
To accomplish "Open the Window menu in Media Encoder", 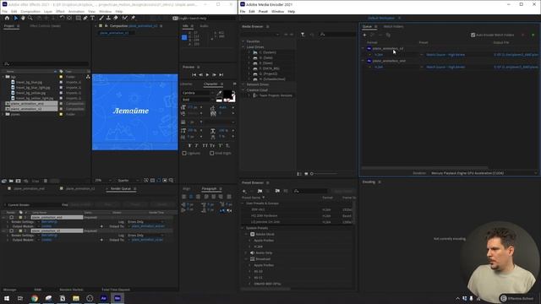I will 277,11.
